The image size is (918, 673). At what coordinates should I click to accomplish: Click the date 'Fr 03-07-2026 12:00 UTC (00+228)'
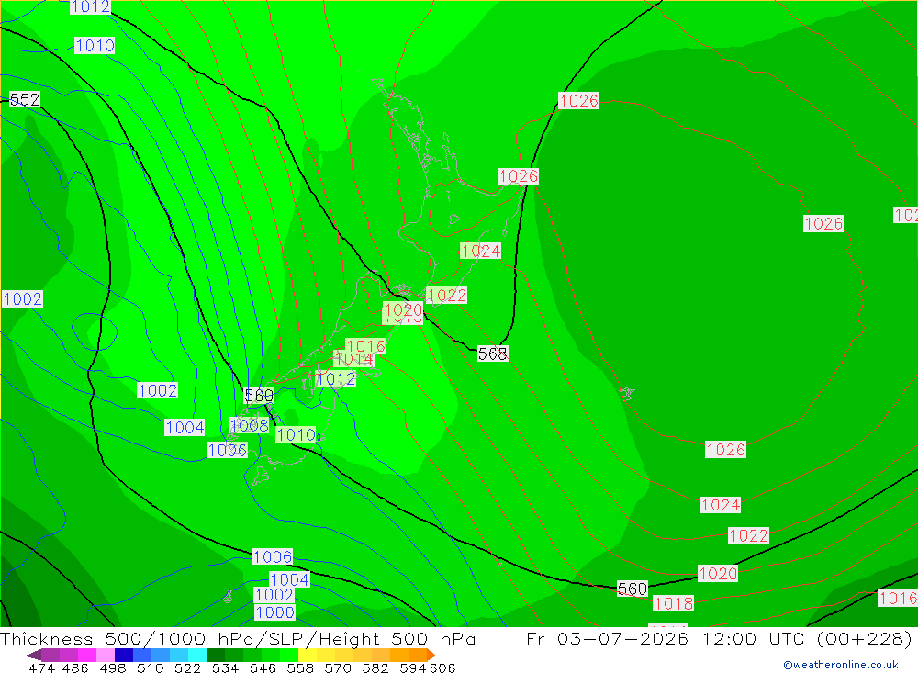(x=719, y=638)
